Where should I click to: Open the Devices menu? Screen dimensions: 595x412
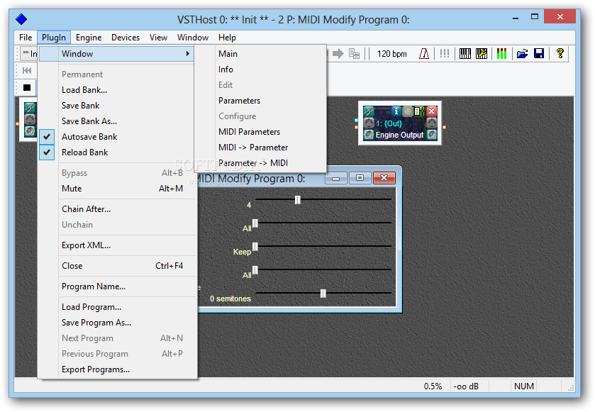[x=126, y=38]
